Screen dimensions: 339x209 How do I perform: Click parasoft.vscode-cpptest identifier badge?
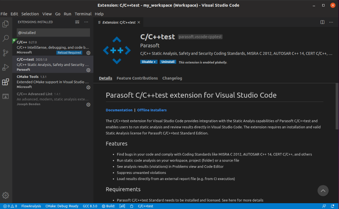point(200,37)
